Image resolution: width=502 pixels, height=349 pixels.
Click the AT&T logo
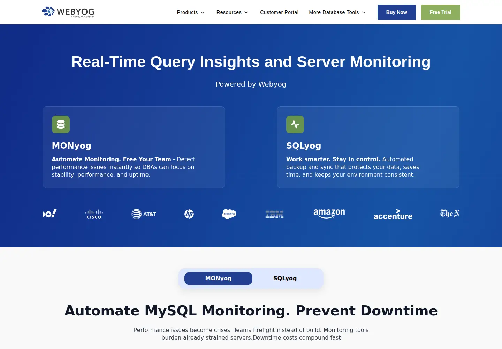click(x=144, y=214)
